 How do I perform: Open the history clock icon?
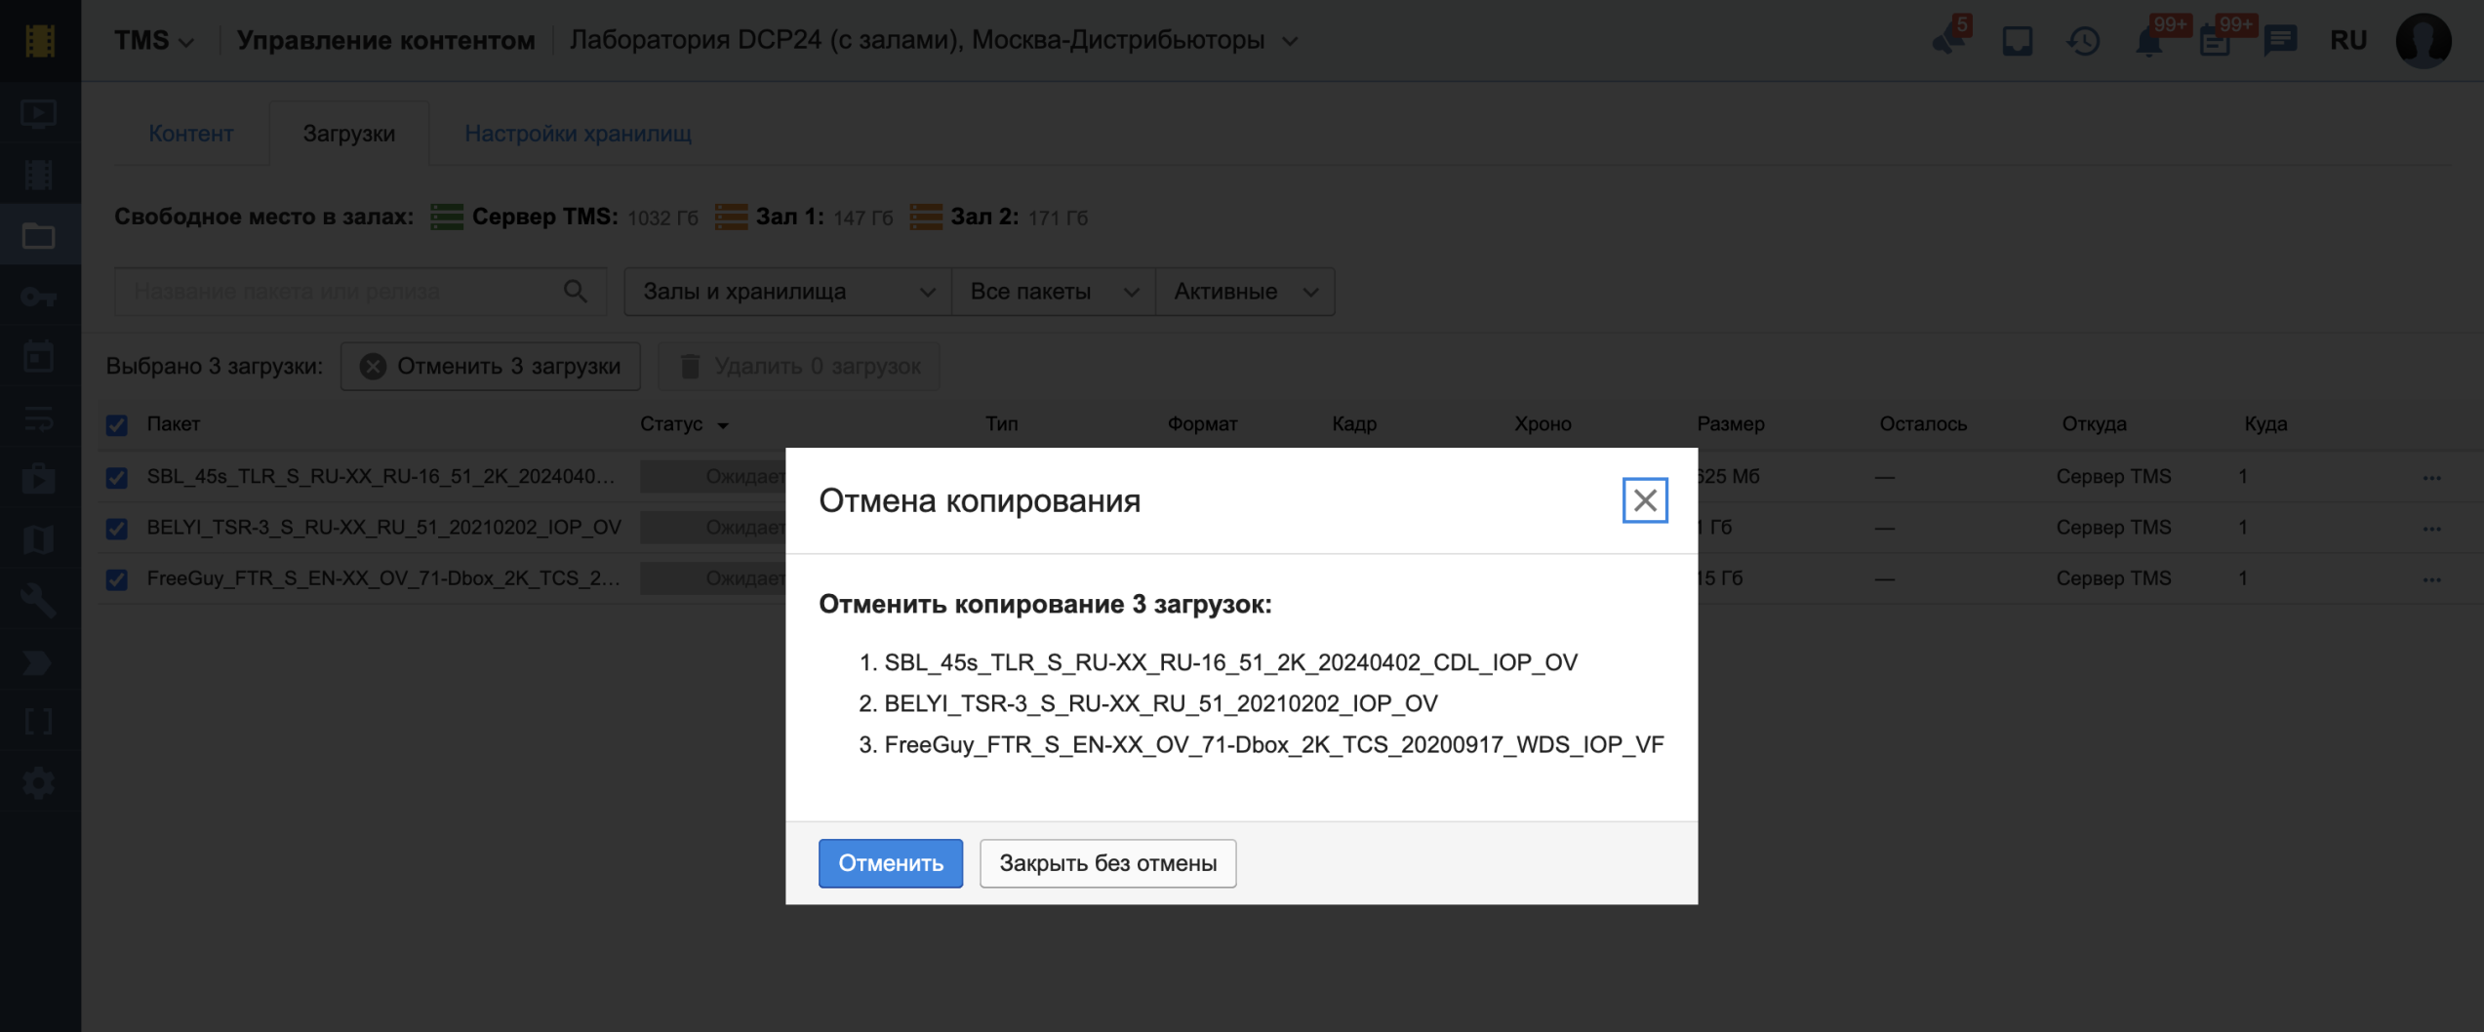pos(2083,41)
